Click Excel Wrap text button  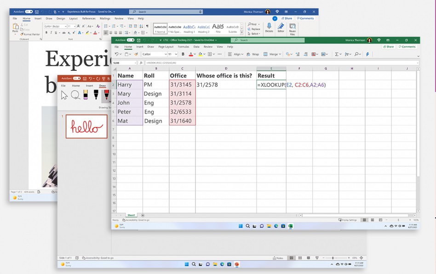click(253, 54)
